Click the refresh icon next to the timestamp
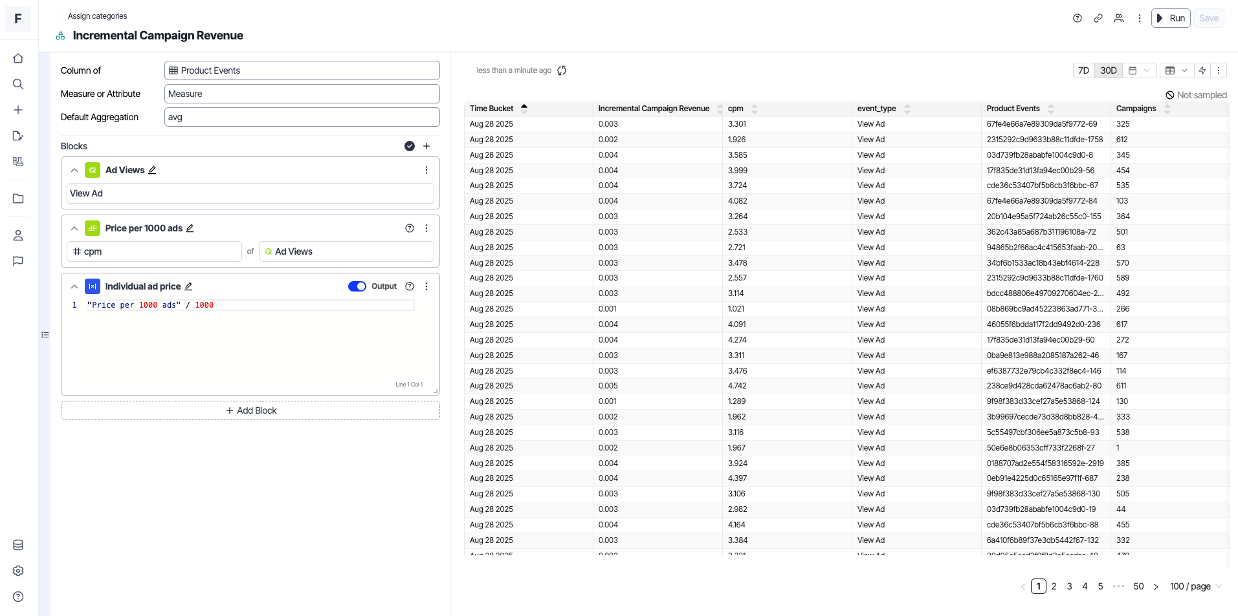The width and height of the screenshot is (1238, 616). [562, 70]
